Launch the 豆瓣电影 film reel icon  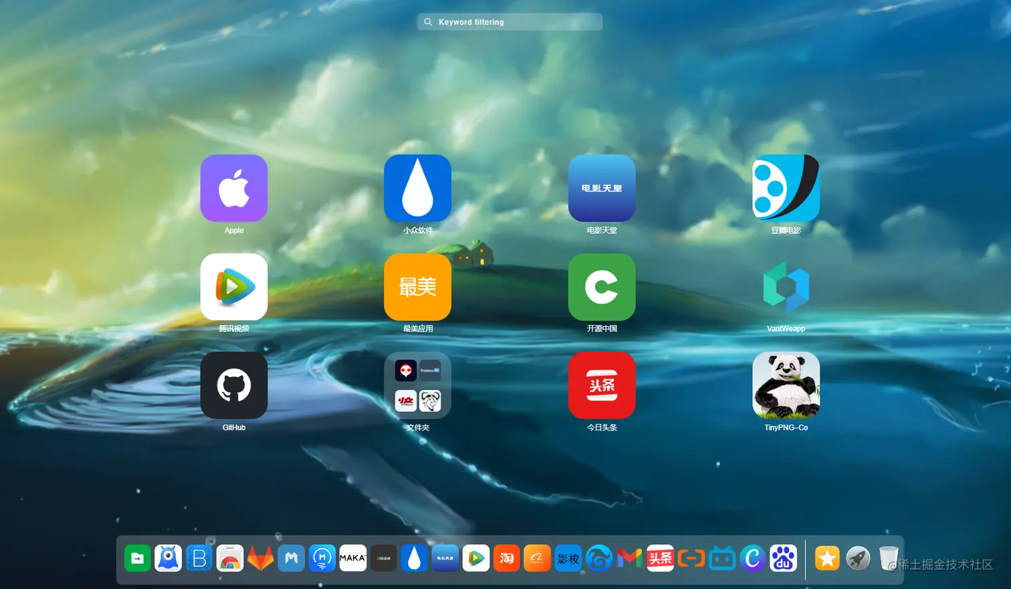[786, 188]
